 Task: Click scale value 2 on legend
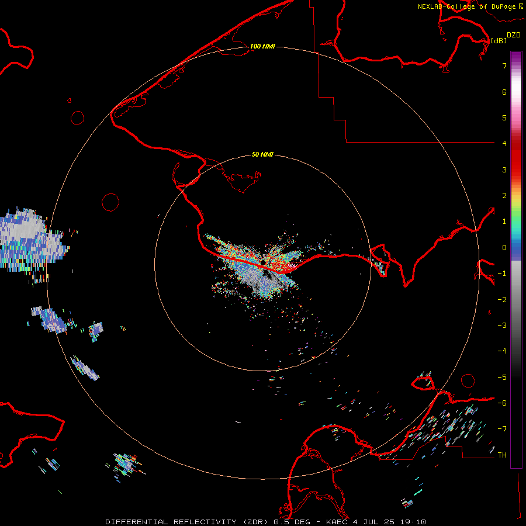[504, 196]
